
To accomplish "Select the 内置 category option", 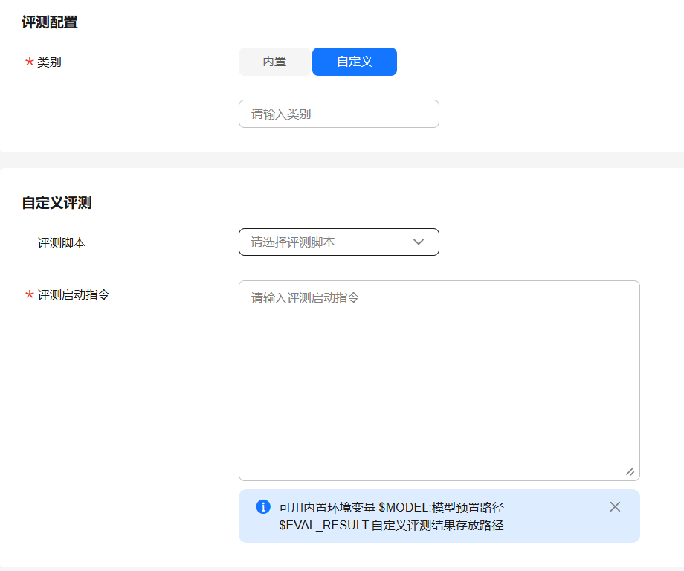I will pos(274,62).
